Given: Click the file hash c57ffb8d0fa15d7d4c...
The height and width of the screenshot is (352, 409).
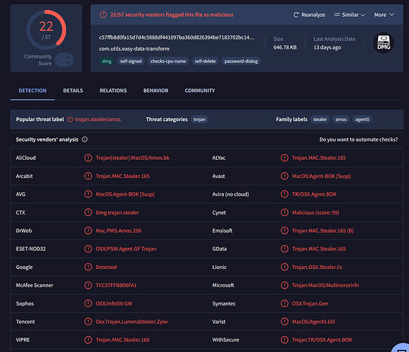Looking at the screenshot, I should tap(177, 37).
